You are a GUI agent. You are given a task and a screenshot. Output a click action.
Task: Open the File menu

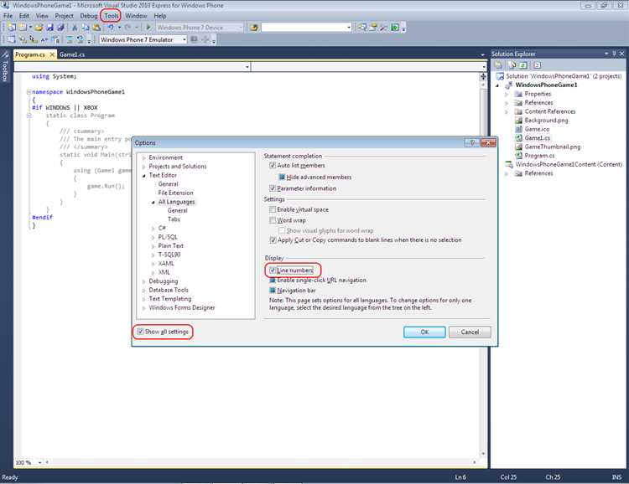pos(8,16)
